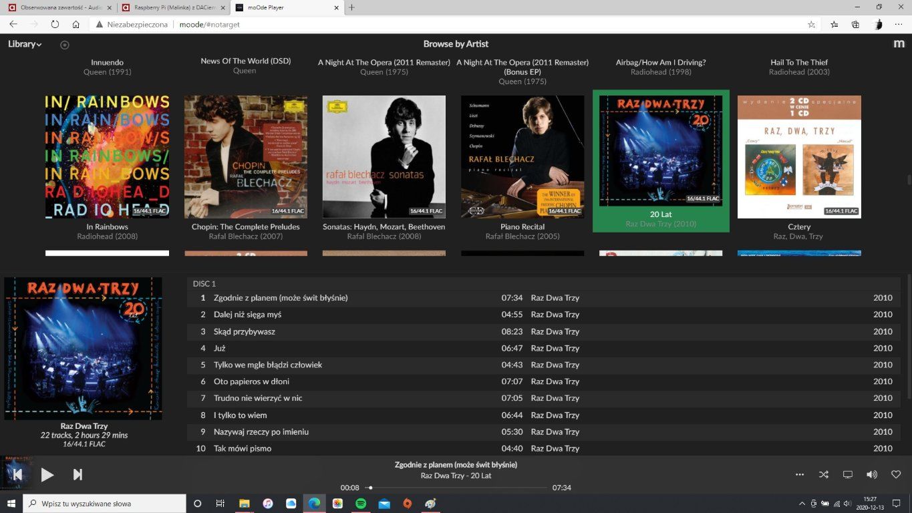Click the Hail To The Thief title
The image size is (912, 513).
click(x=799, y=62)
